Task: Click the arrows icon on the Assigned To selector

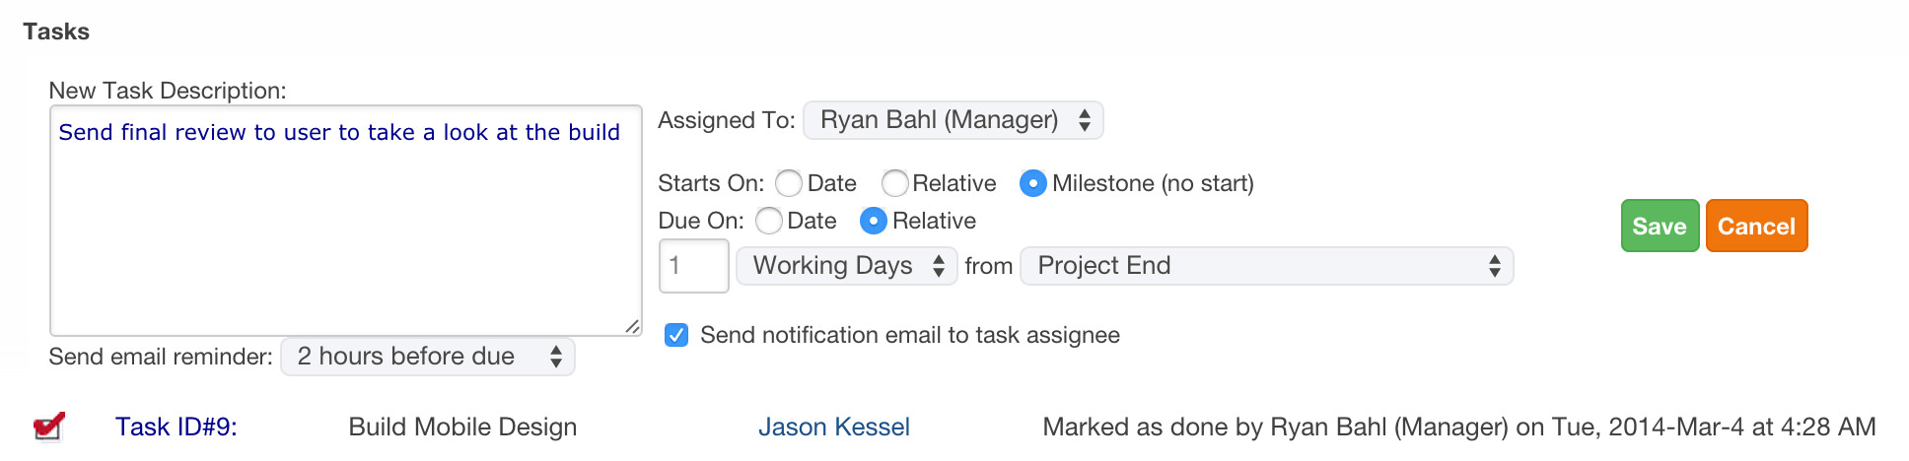Action: coord(1085,120)
